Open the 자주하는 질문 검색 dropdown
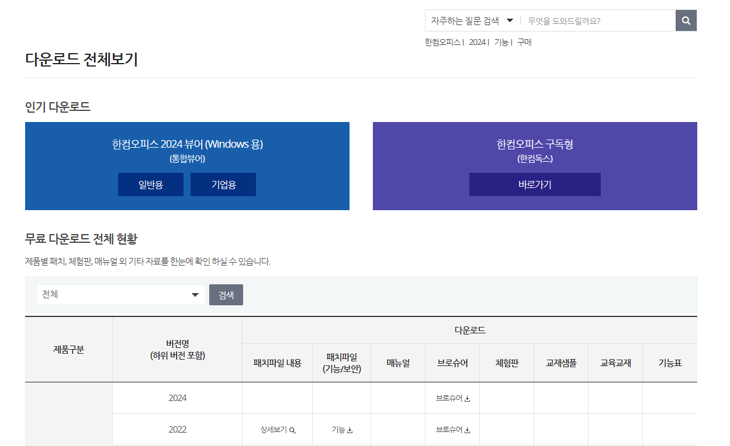The image size is (730, 446). [472, 20]
